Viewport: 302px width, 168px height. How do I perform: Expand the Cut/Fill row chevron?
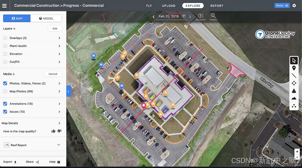[59, 62]
